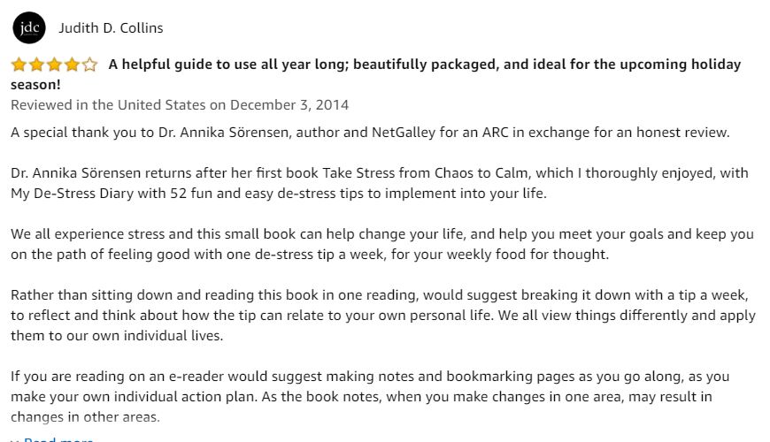Click the 'Reviewed in the United States' date line
Viewport: 770px width, 442px height.
180,105
